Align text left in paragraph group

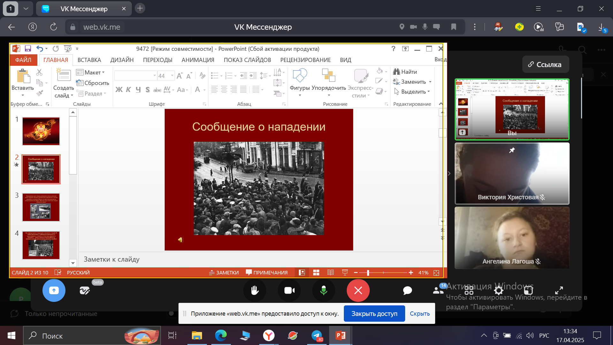[x=215, y=90]
